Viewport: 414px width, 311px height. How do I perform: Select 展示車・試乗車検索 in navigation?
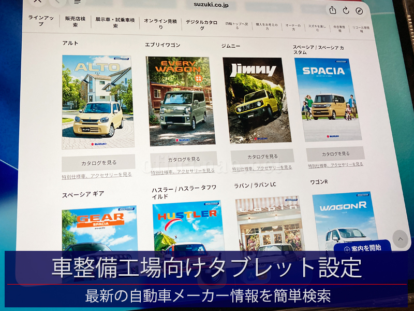click(114, 23)
